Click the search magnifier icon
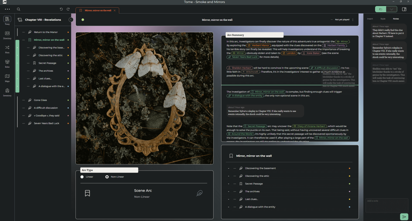Image resolution: width=412 pixels, height=221 pixels. (x=18, y=9)
